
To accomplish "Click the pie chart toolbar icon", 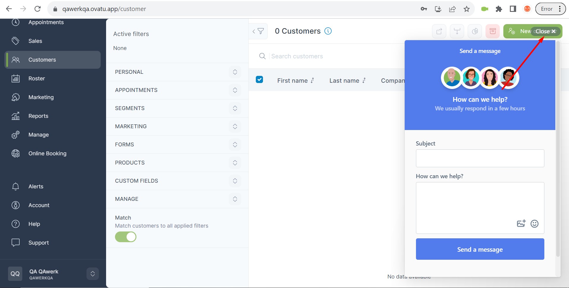I will [x=475, y=31].
